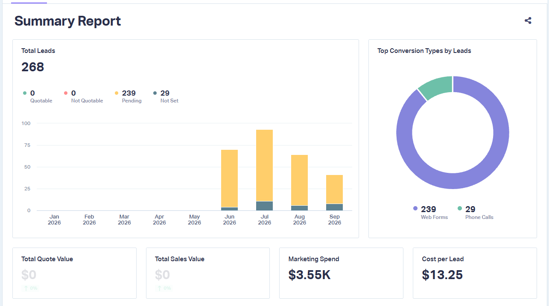Viewport: 549px width, 306px height.
Task: Click the dark Not Set segment of the Sep 2026 bar
Action: 334,207
